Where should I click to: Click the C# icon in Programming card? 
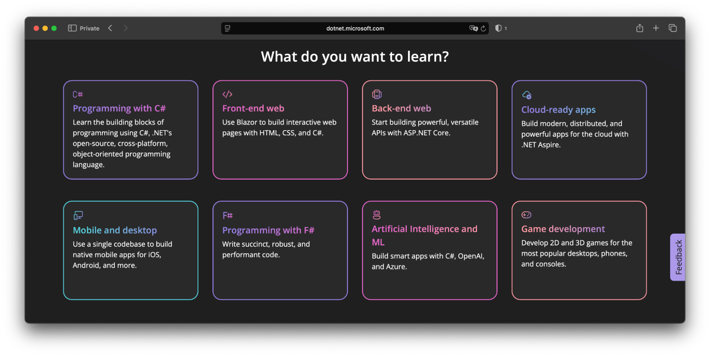[78, 94]
